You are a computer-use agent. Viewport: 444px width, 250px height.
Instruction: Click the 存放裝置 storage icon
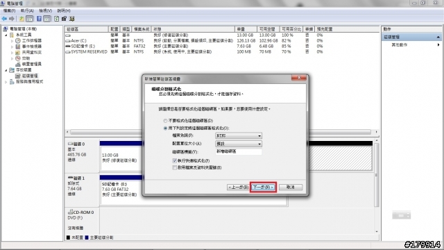[12, 69]
